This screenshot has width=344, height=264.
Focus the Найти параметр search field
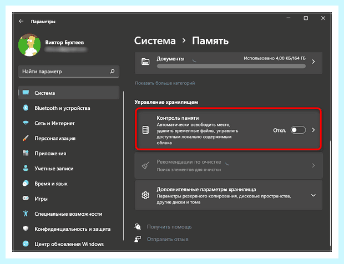(69, 72)
